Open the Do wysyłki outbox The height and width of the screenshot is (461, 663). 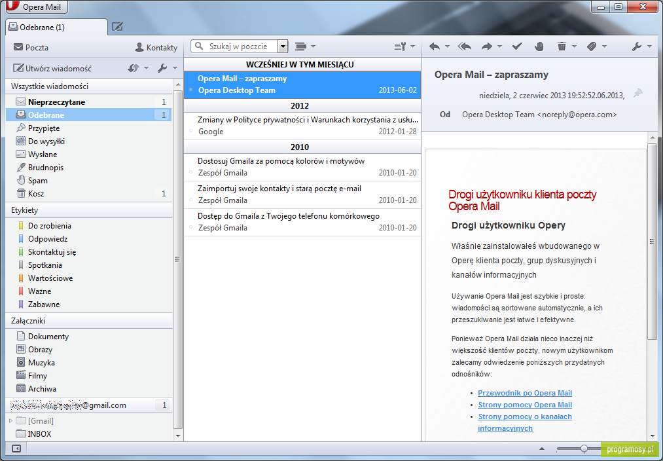click(x=89, y=141)
